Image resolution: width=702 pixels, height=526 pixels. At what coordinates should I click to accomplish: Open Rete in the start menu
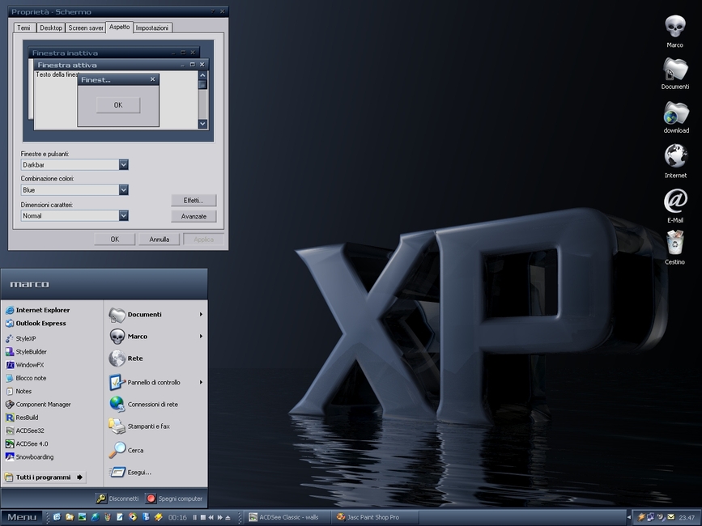click(126, 358)
